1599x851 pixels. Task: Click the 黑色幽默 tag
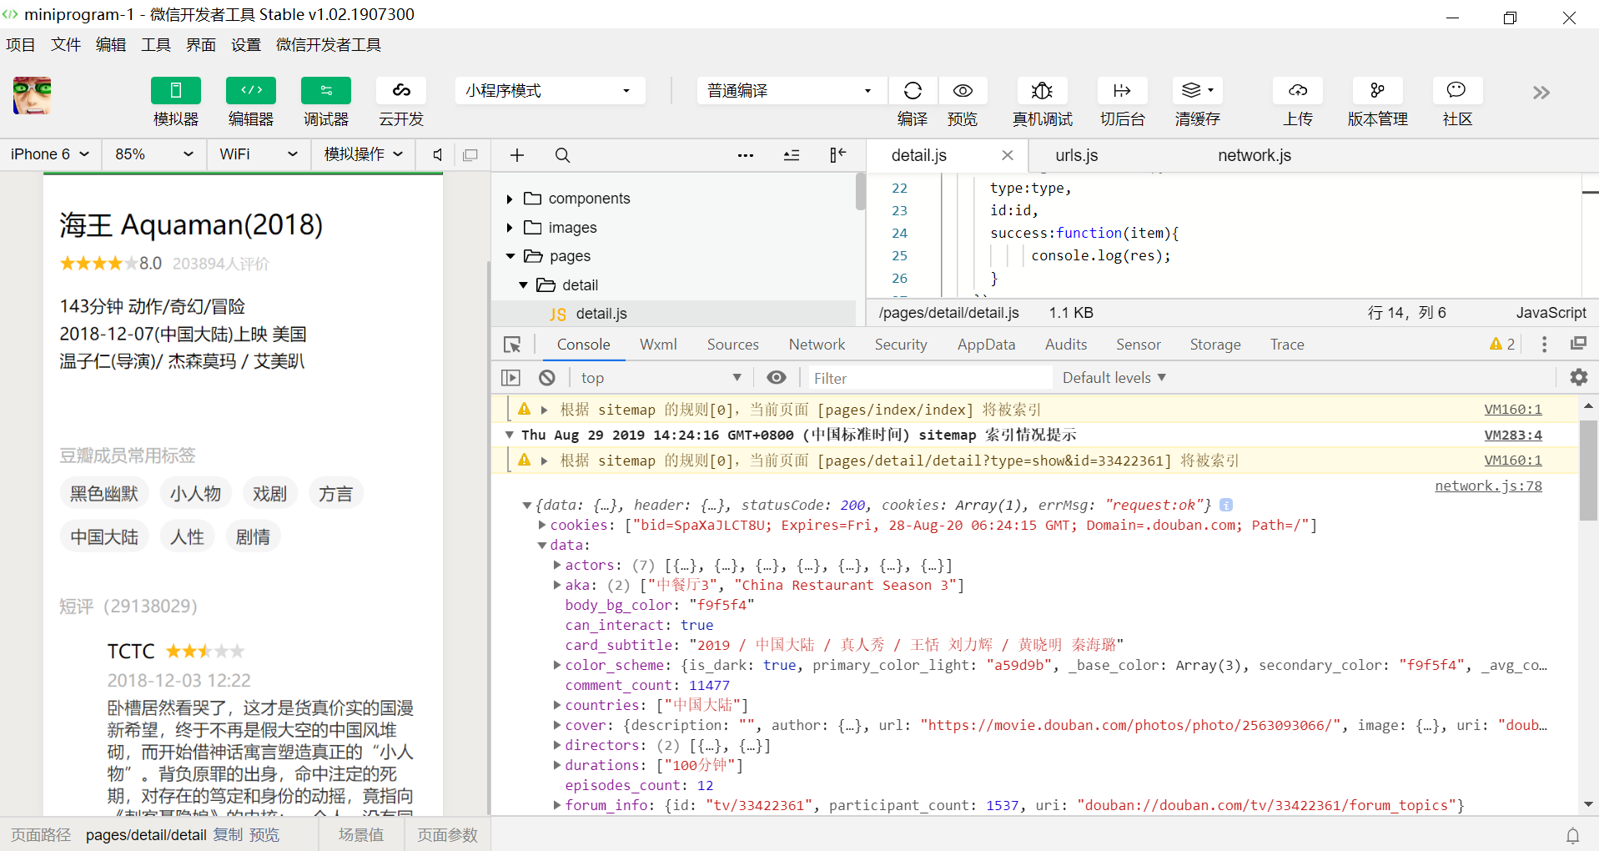tap(104, 494)
